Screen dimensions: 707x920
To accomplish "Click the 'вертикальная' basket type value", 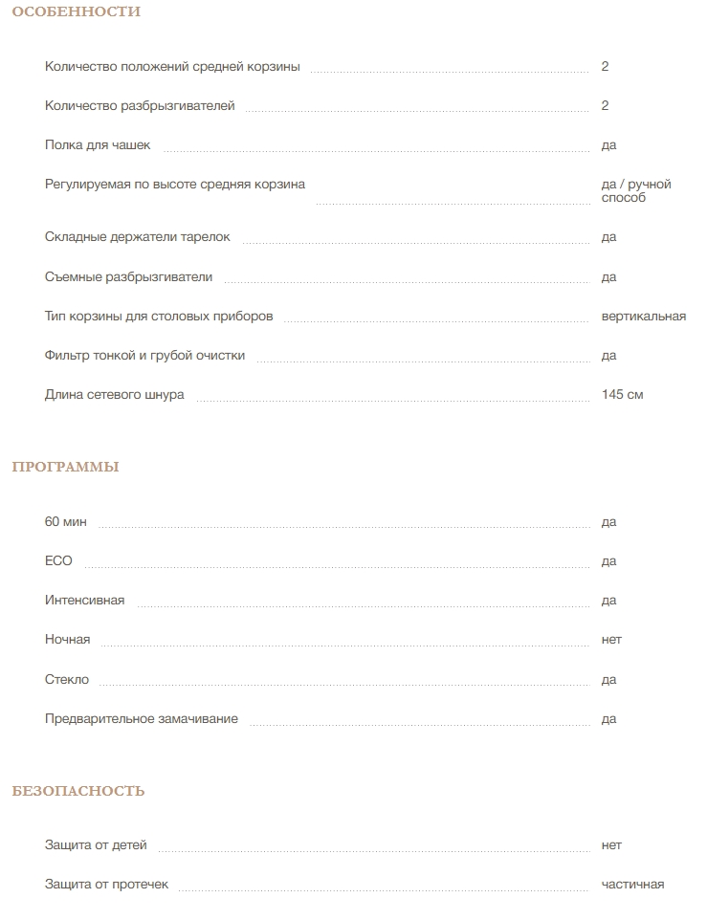I will click(643, 317).
